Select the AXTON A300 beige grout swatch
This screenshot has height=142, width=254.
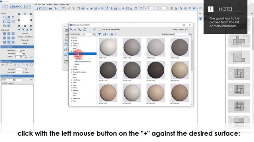tap(180, 70)
